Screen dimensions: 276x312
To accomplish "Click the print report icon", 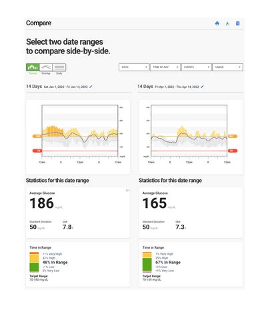I will pos(217,23).
